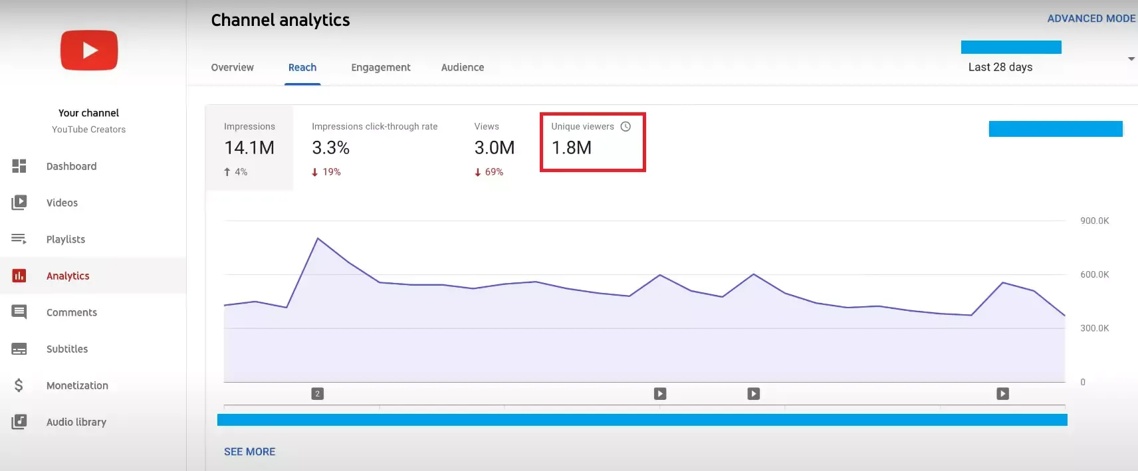Screen dimensions: 1138x471
Task: Click the Comments icon in sidebar
Action: (x=19, y=312)
